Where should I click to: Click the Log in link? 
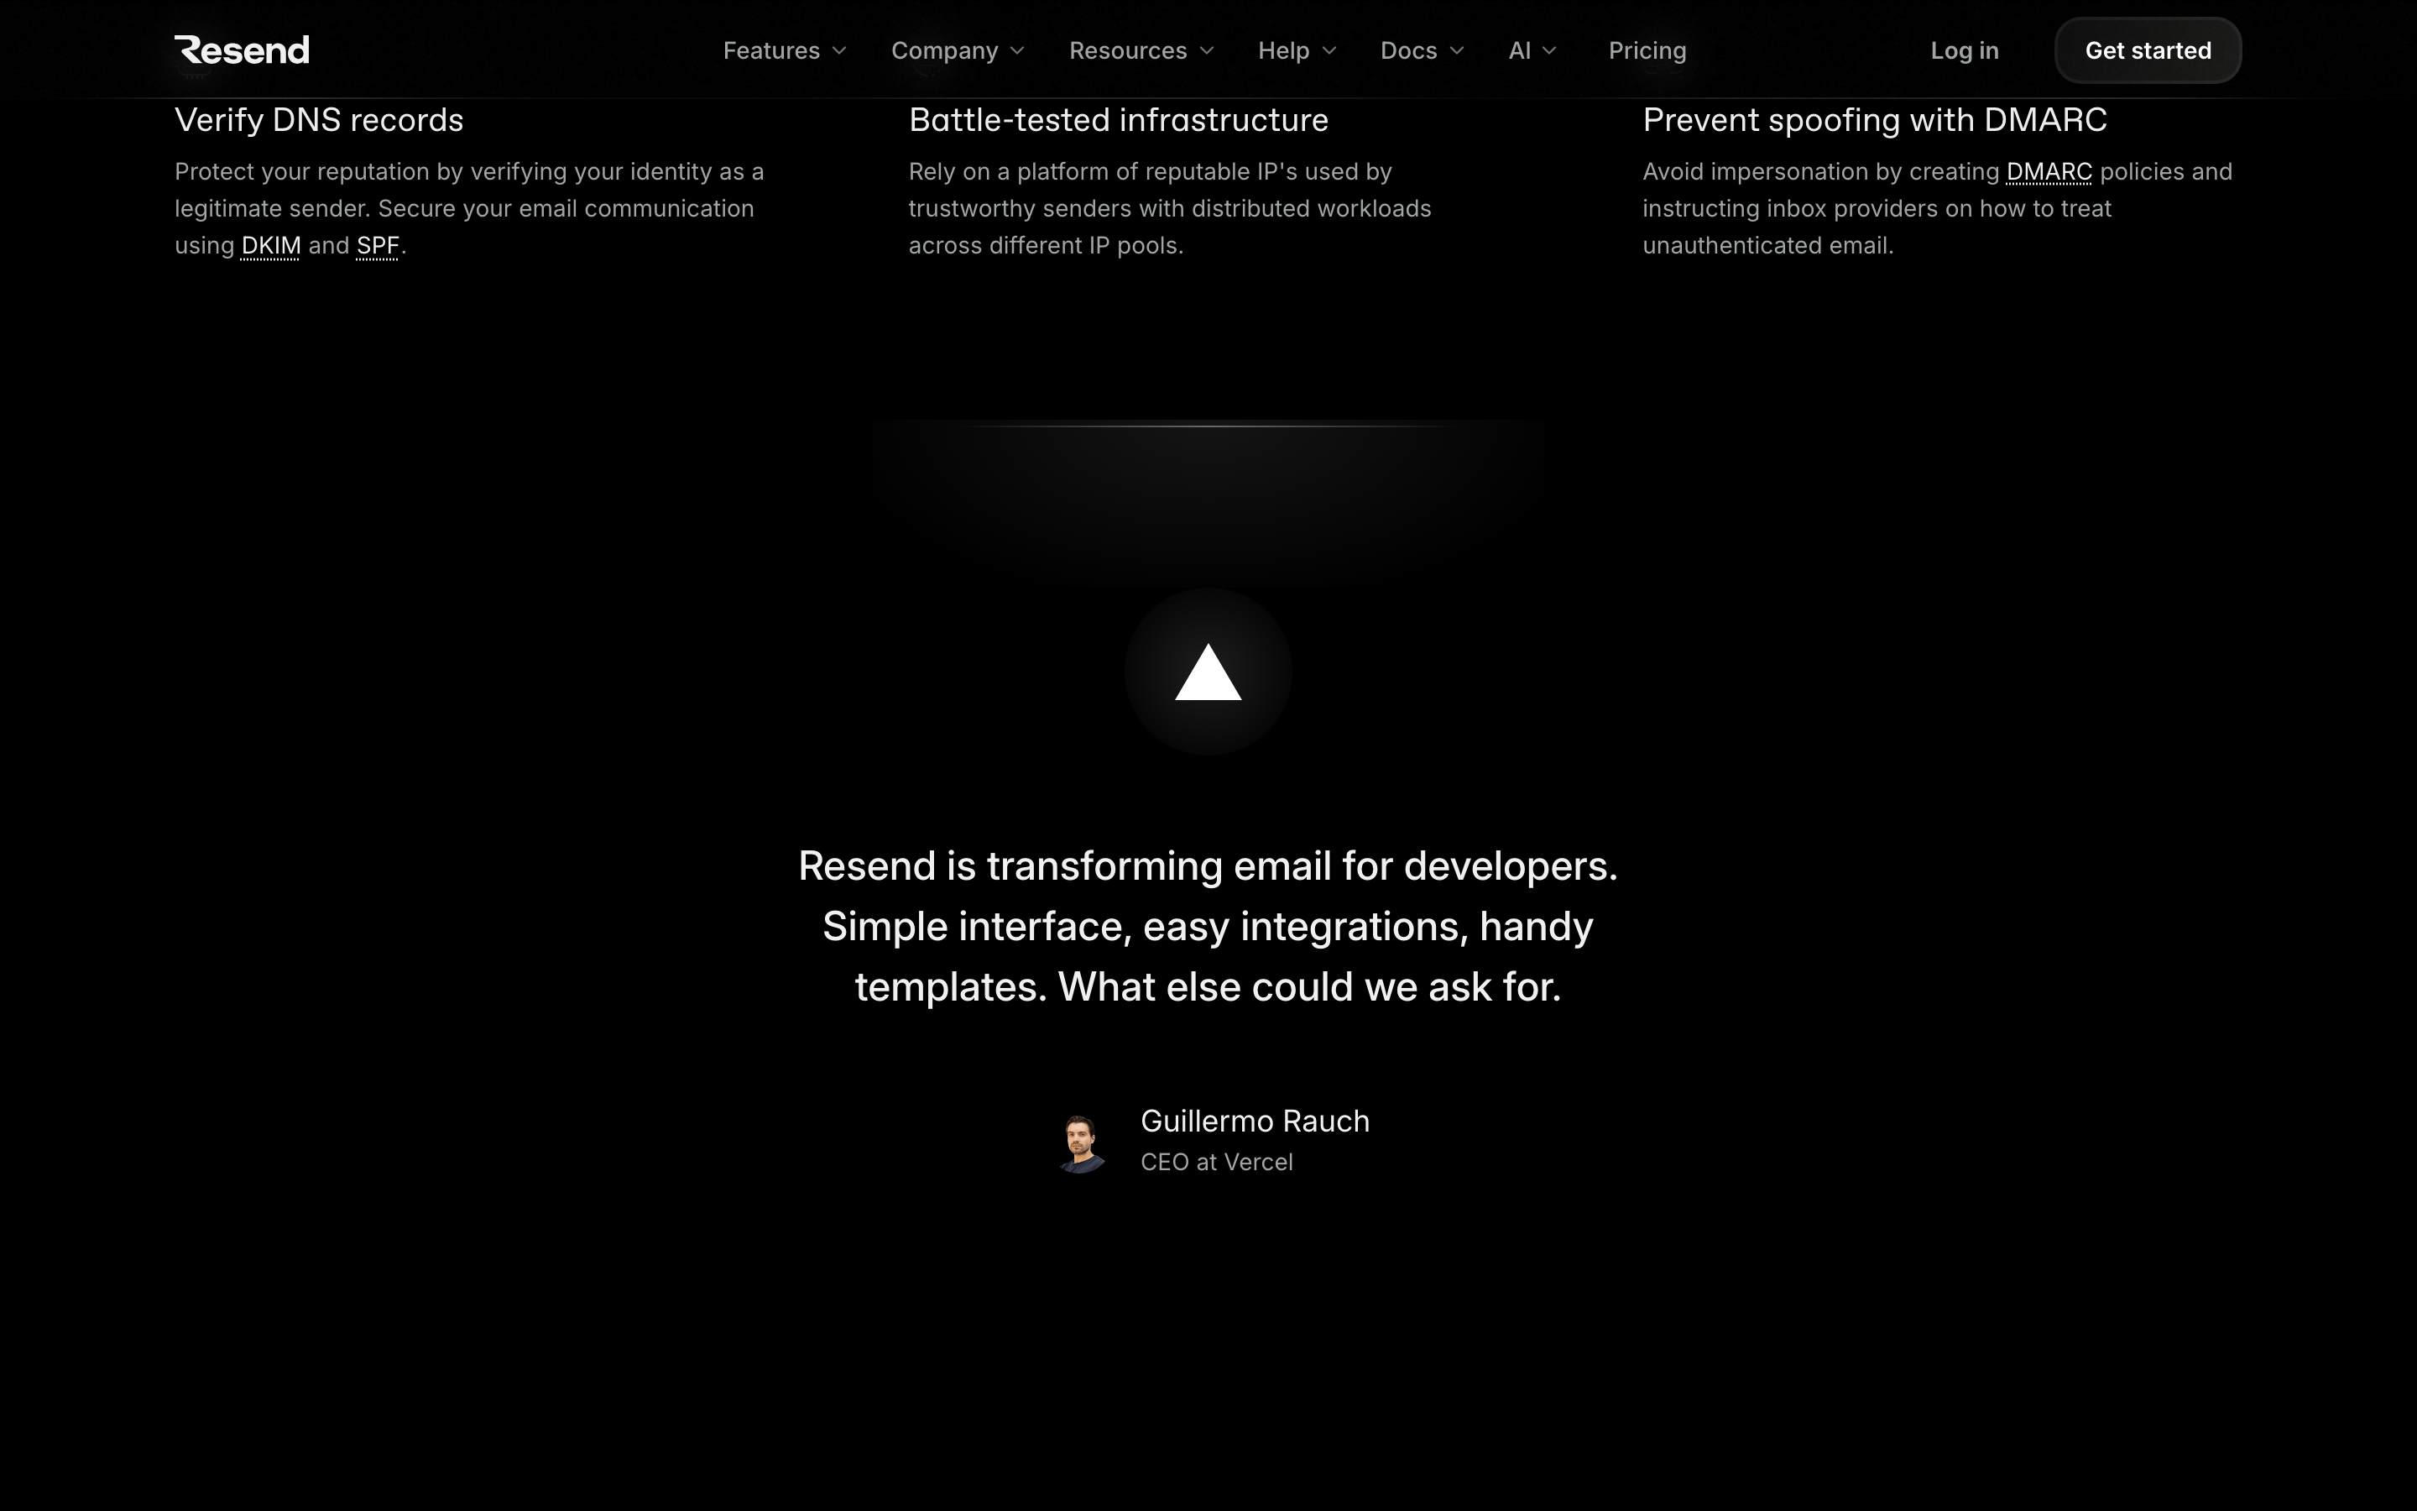pyautogui.click(x=1964, y=51)
